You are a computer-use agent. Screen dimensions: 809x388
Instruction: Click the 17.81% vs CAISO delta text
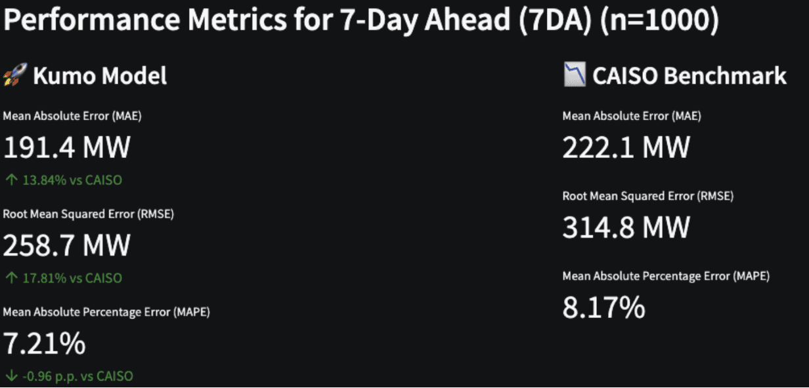click(72, 278)
